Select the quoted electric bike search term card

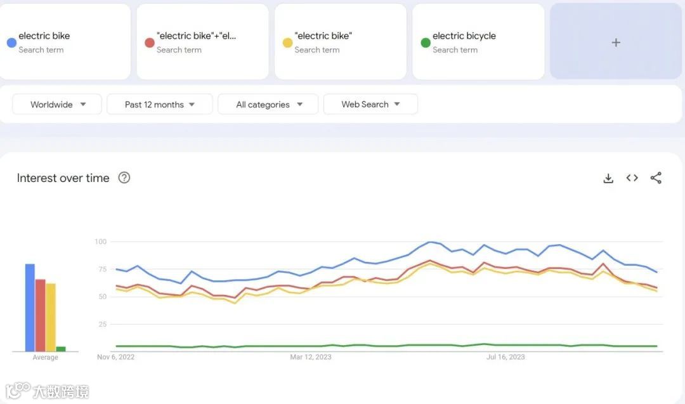pos(341,41)
